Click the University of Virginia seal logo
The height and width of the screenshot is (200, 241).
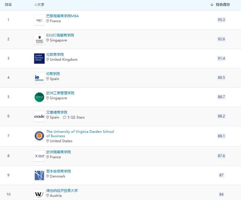click(x=39, y=136)
